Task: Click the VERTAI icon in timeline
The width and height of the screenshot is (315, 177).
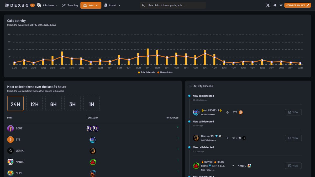Action: pyautogui.click(x=244, y=138)
